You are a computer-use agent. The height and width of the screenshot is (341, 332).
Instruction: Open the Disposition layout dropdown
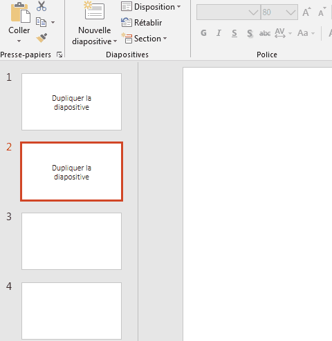click(x=151, y=7)
